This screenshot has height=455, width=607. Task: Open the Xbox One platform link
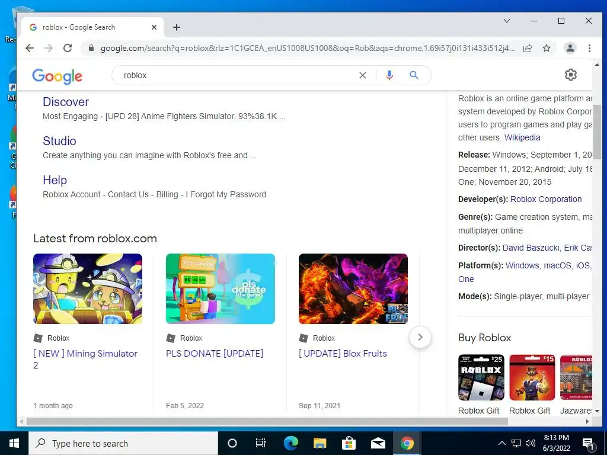tap(466, 279)
